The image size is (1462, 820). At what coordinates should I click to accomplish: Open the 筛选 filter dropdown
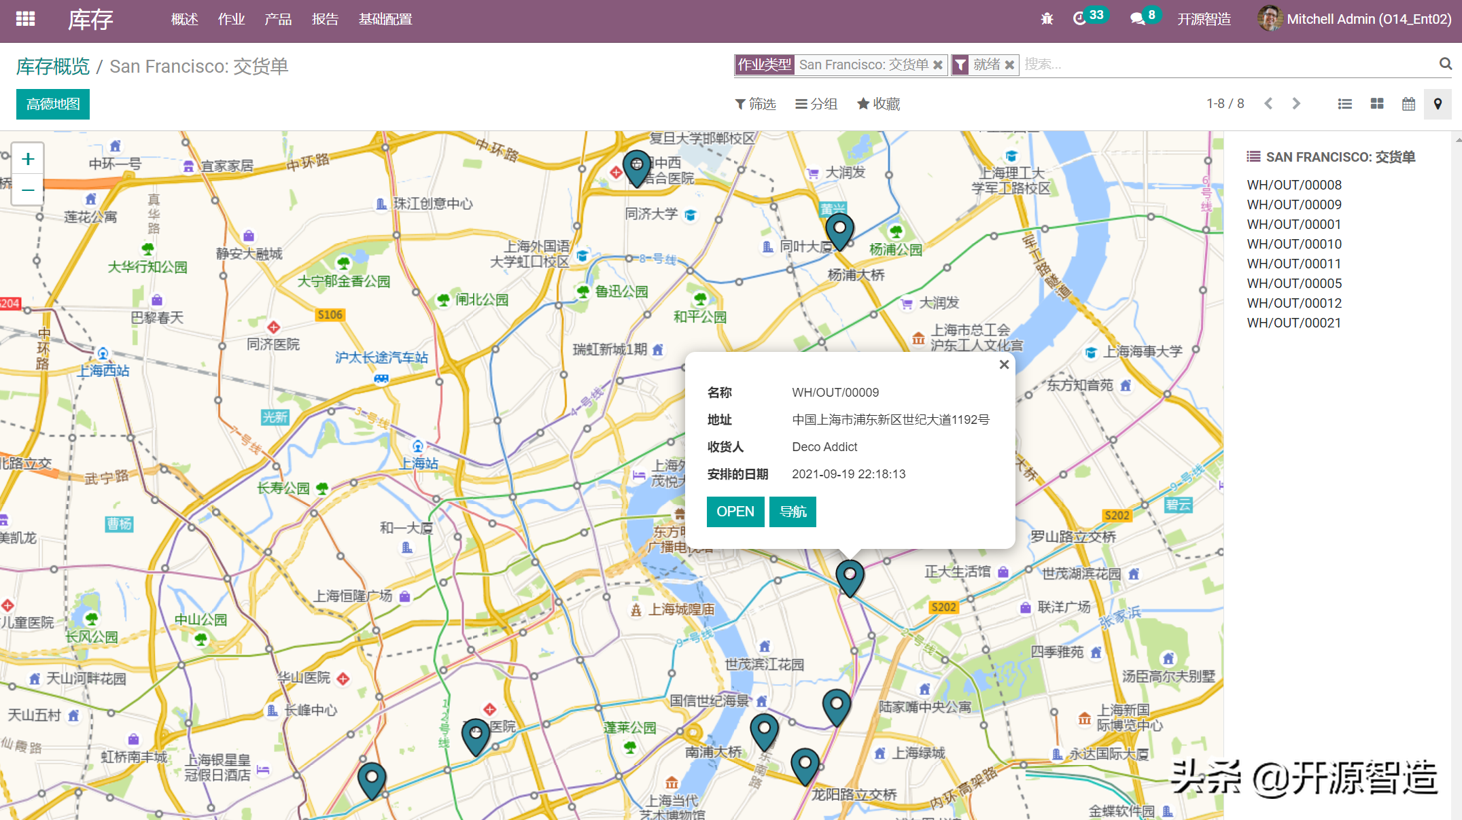[x=755, y=104]
